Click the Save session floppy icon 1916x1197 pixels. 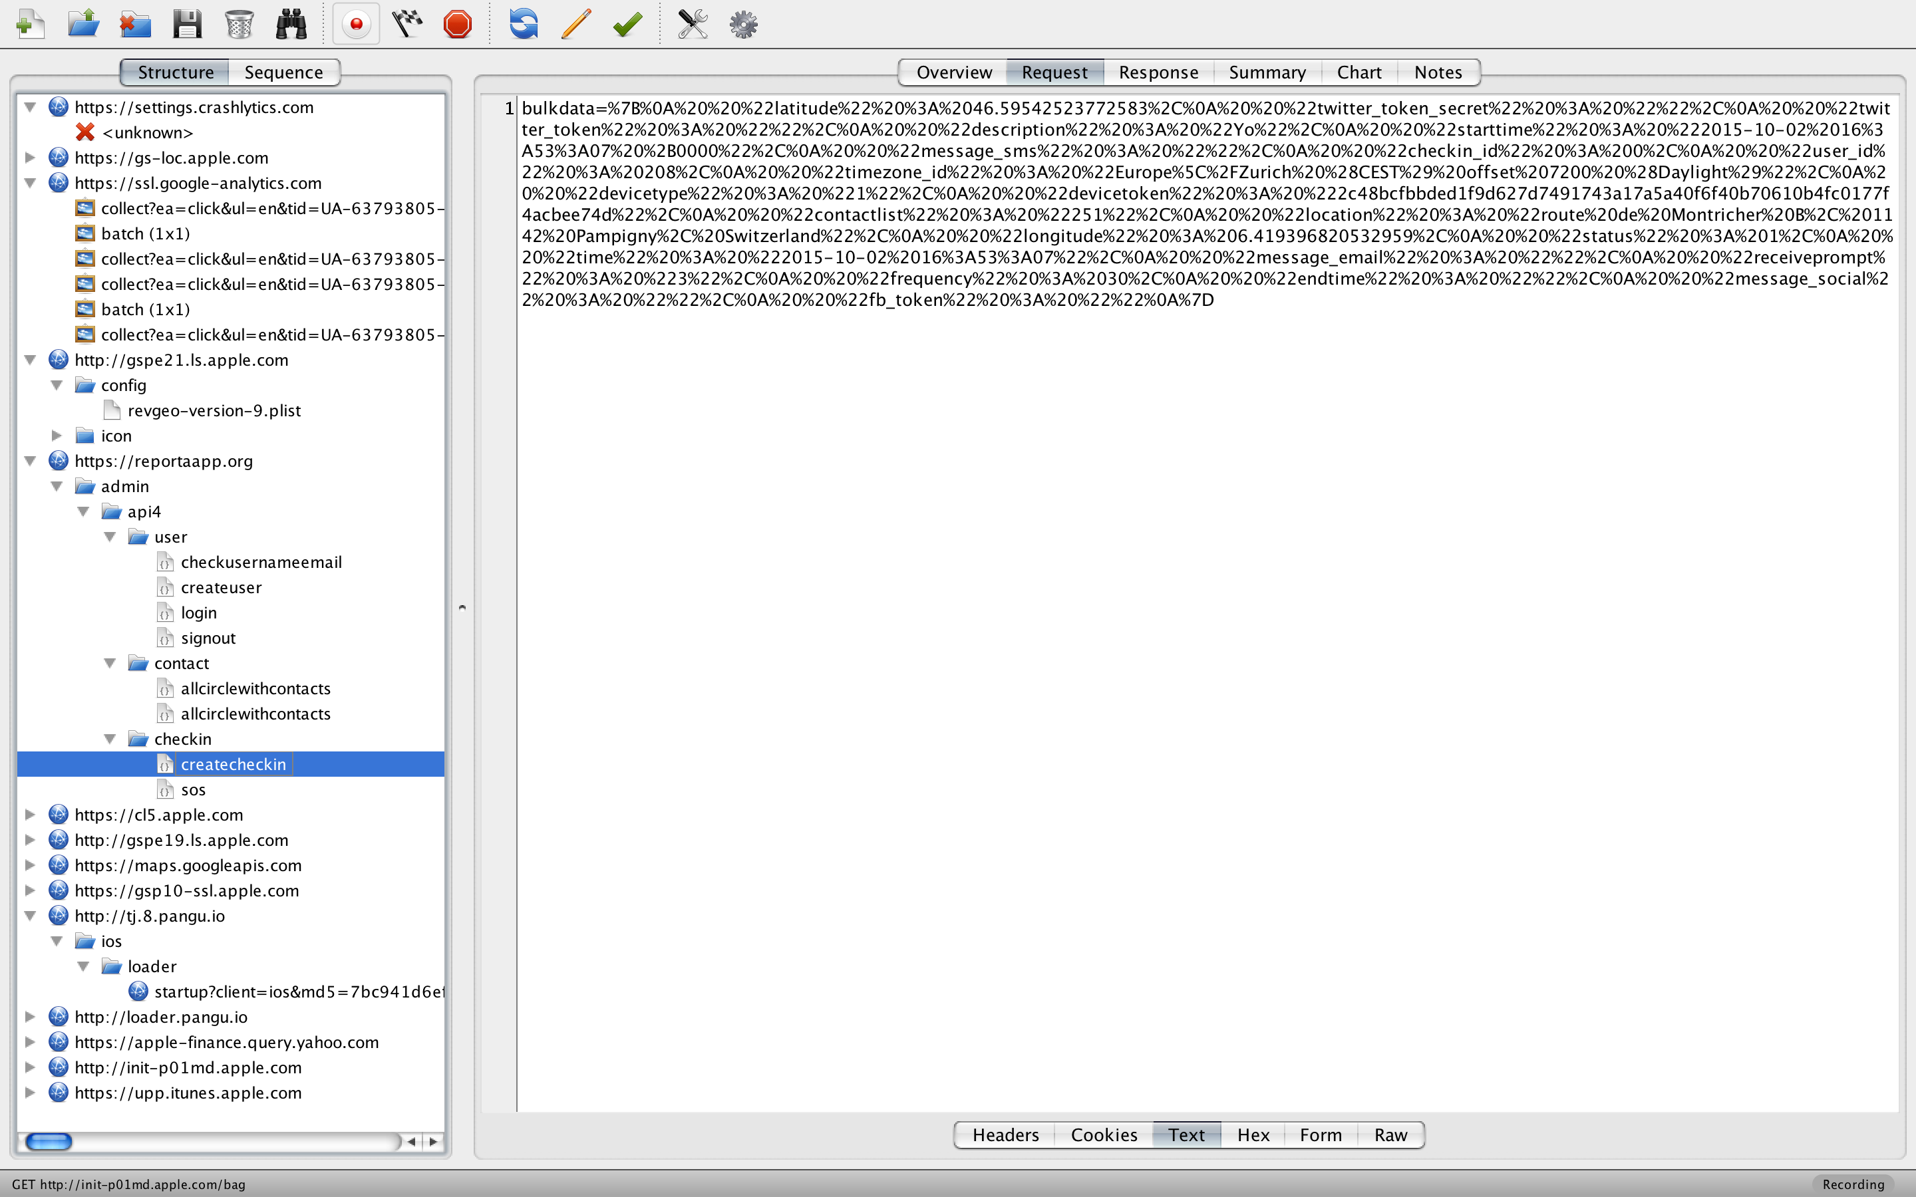point(187,24)
